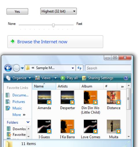The width and height of the screenshot is (140, 147).
Task: Collapse the Folders pane chevron
Action: (x=28, y=122)
